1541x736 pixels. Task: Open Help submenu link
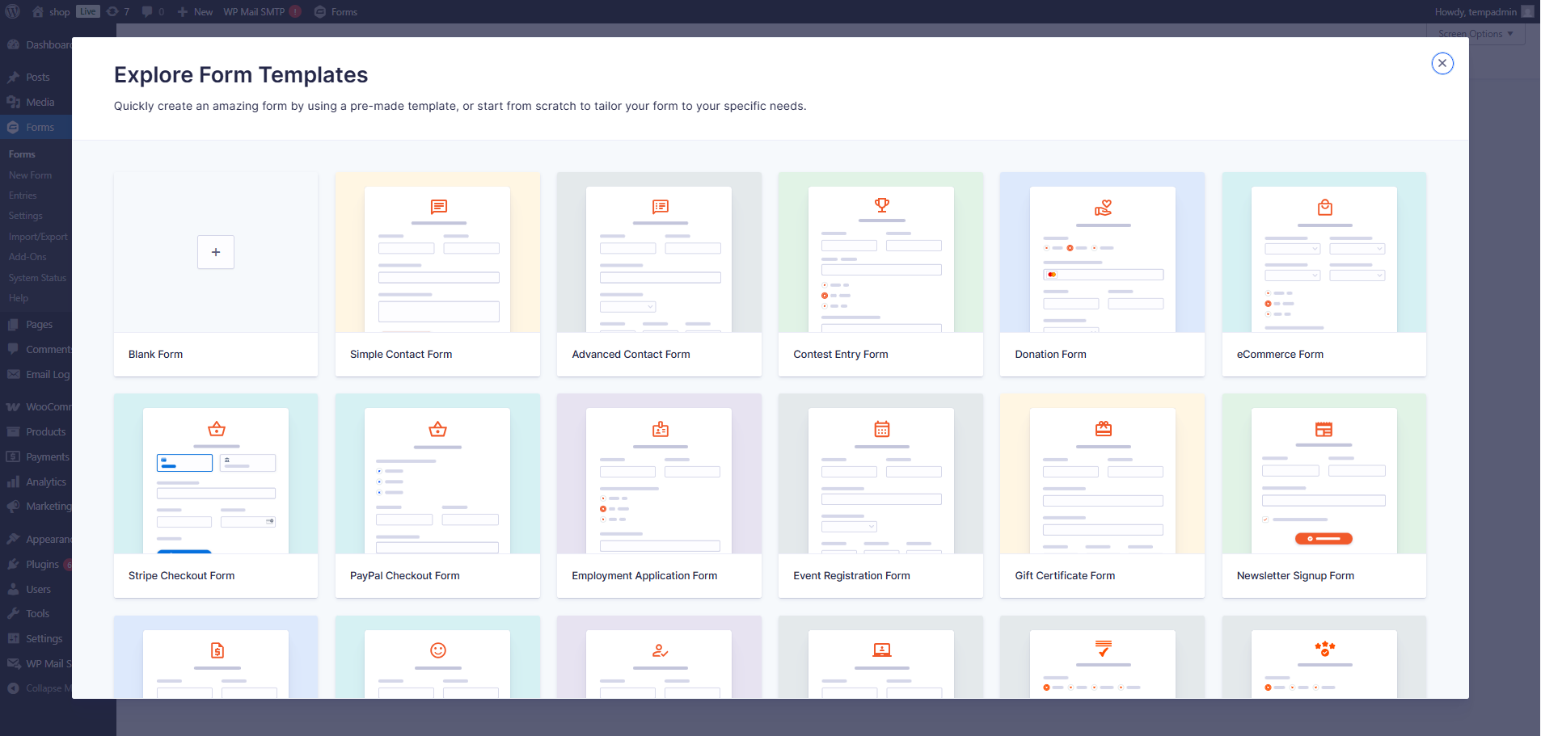coord(19,298)
